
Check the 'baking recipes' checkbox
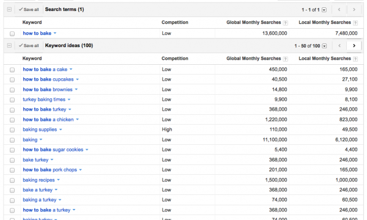(x=12, y=180)
